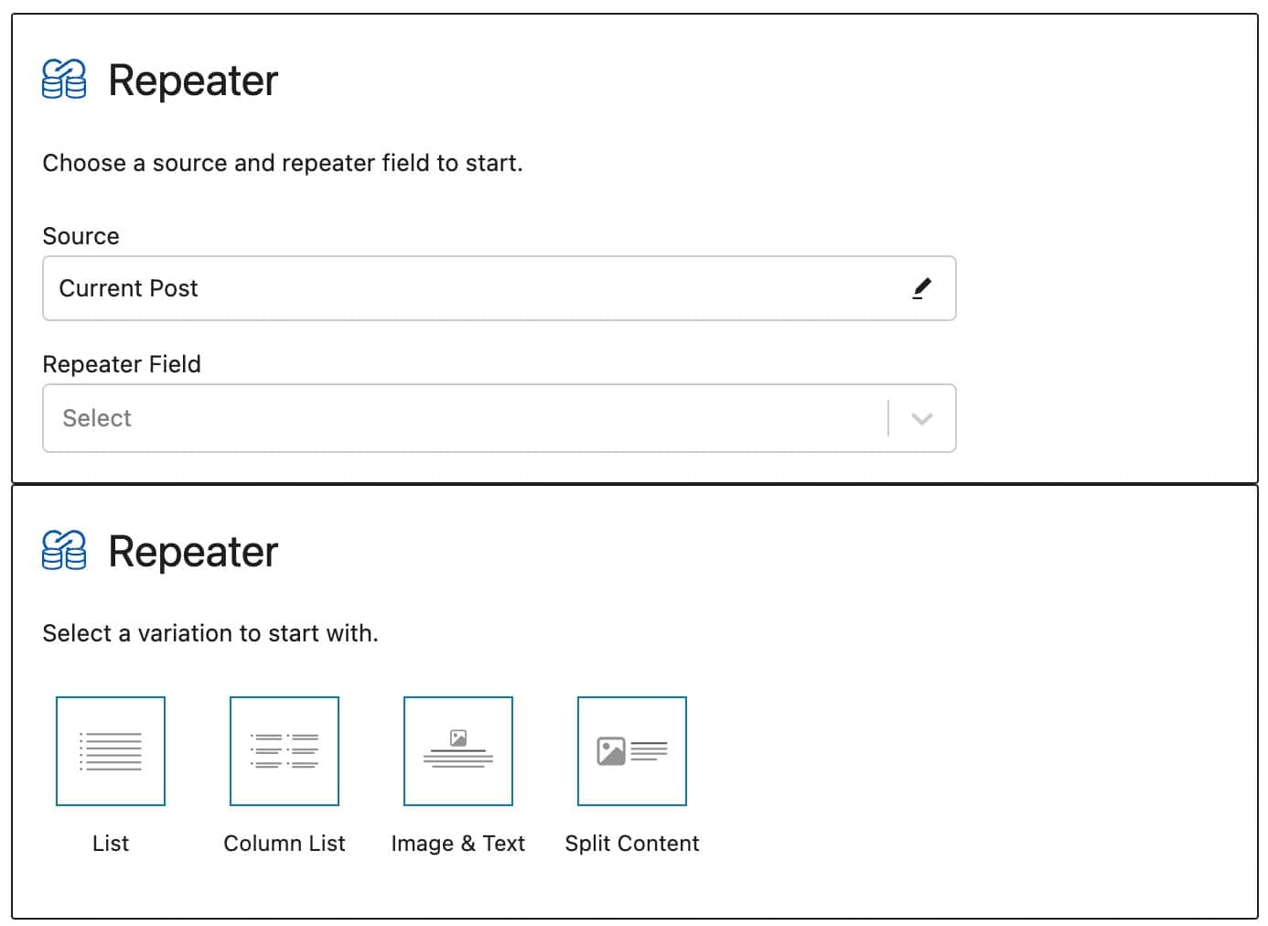Image resolution: width=1268 pixels, height=926 pixels.
Task: Select the Split Content variation icon
Action: pos(630,751)
